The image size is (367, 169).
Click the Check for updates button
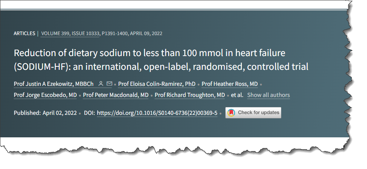[253, 113]
